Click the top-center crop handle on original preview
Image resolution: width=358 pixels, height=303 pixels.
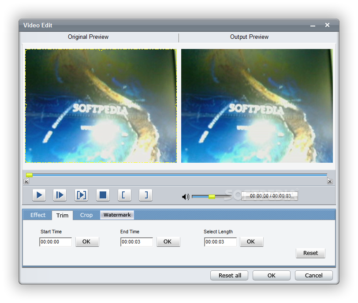[101, 49]
